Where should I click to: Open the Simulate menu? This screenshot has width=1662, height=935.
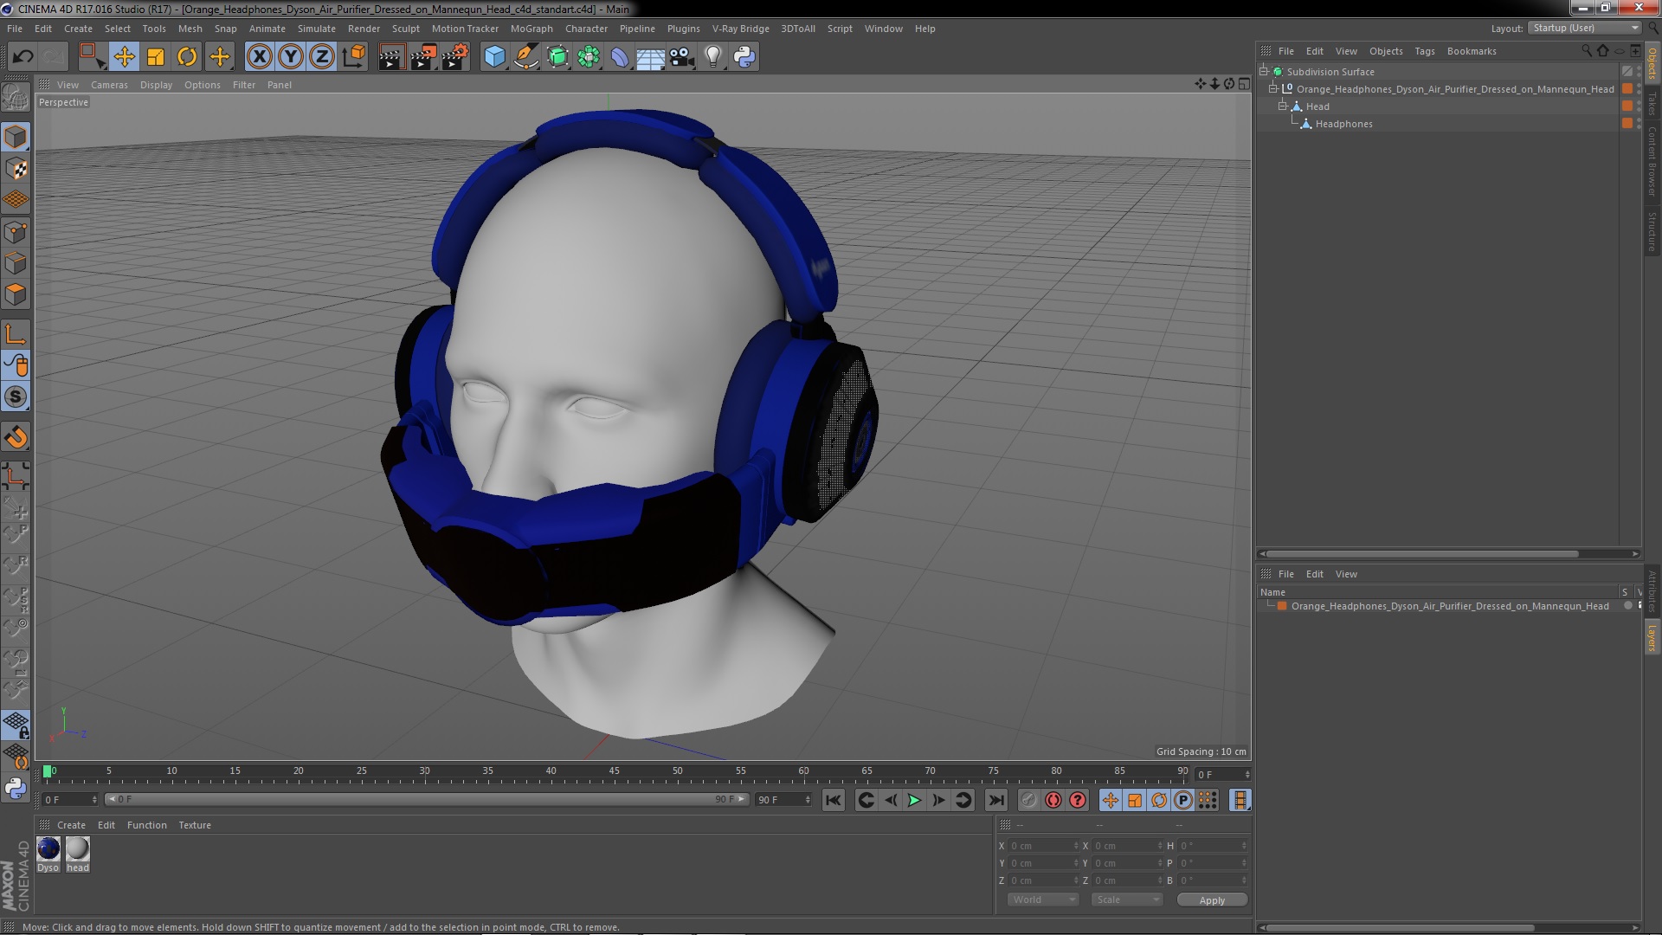(x=315, y=28)
